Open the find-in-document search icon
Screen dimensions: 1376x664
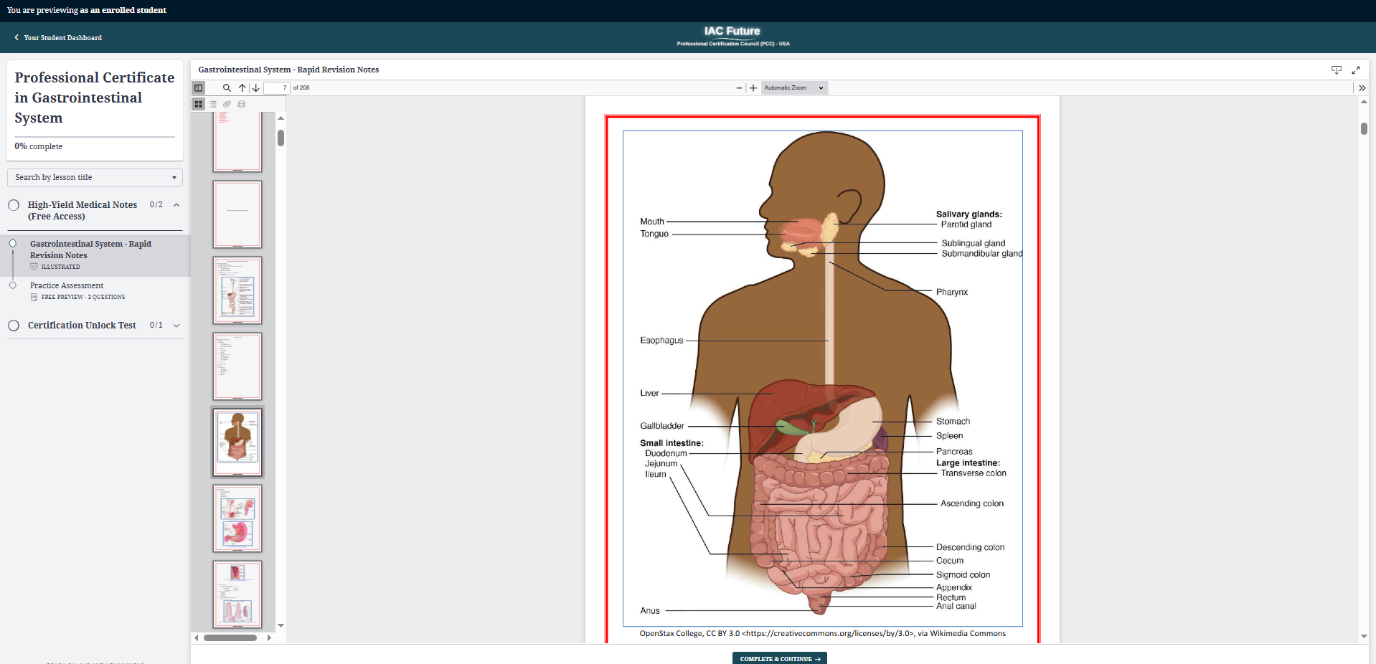pos(227,88)
